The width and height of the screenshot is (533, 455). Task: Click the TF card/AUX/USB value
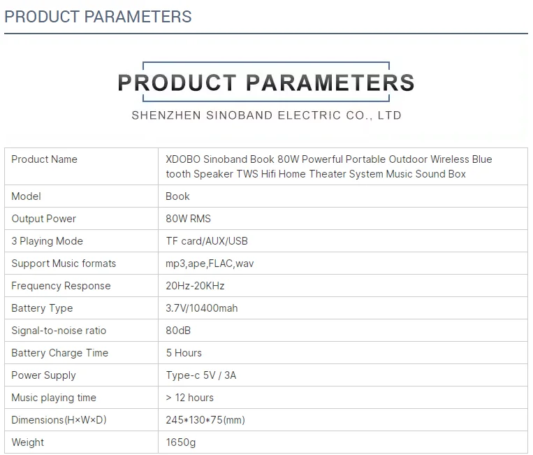pos(207,241)
